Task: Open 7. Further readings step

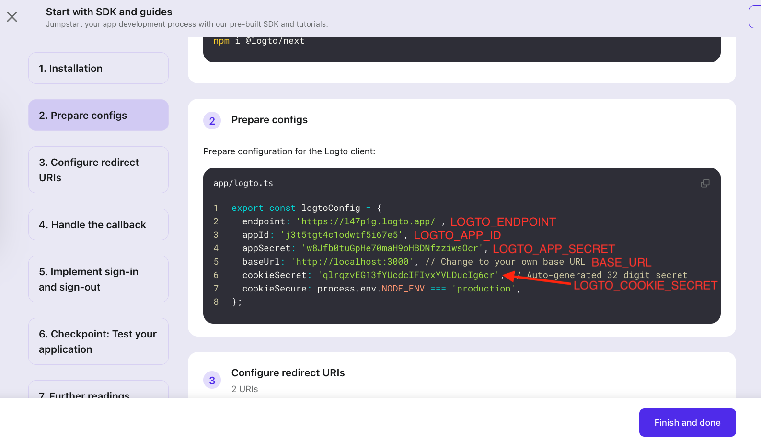Action: 98,390
